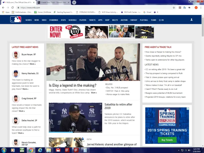Open the user account profile icon
The height and width of the screenshot is (153, 204).
coord(192,20)
